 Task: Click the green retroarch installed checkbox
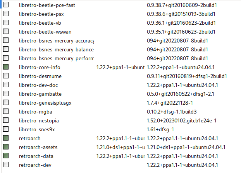[x=6, y=138]
